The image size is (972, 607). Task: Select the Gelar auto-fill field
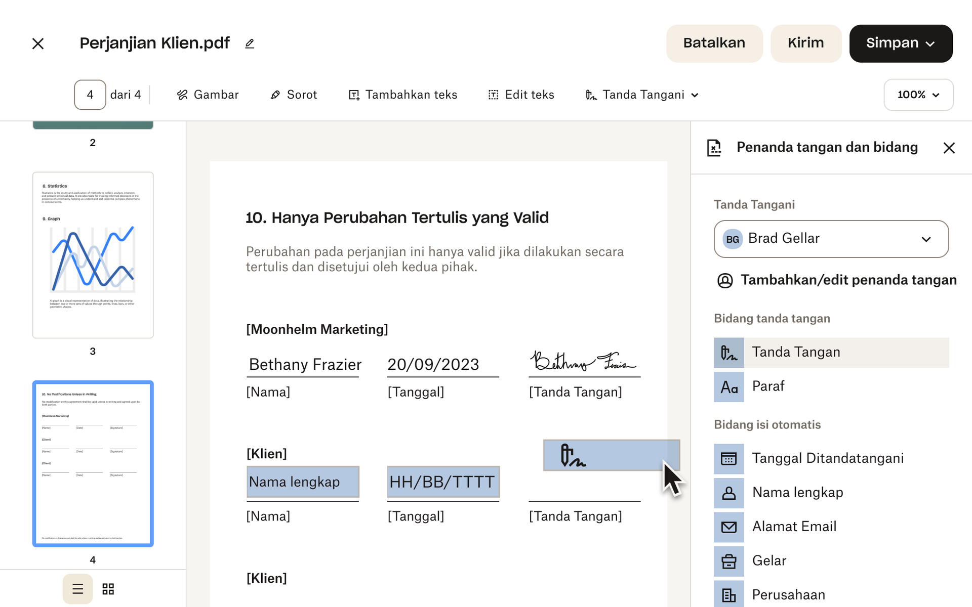coord(769,561)
